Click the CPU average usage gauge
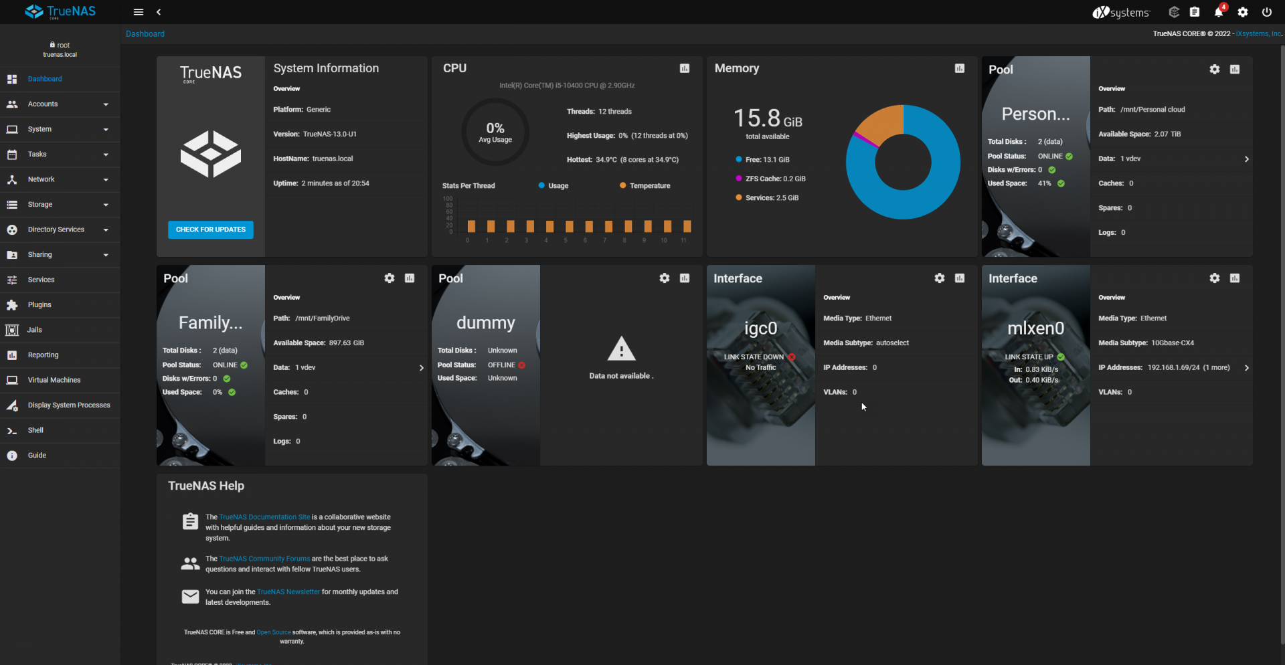 point(495,132)
